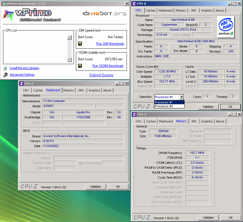243x222 pixels.
Task: Open the Run 32M Benchmark link
Action: [x=110, y=44]
